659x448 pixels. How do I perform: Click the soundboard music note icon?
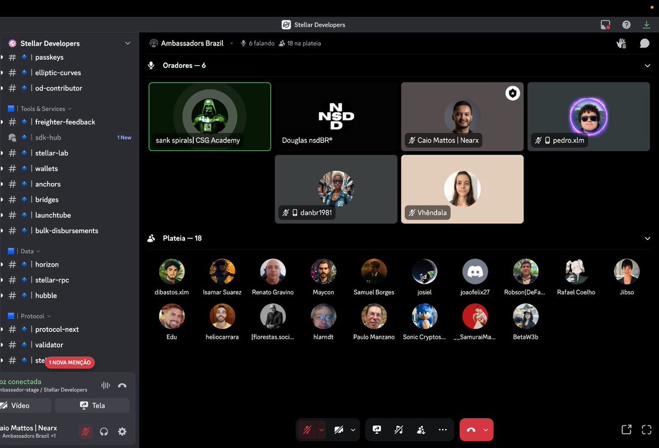pyautogui.click(x=399, y=430)
